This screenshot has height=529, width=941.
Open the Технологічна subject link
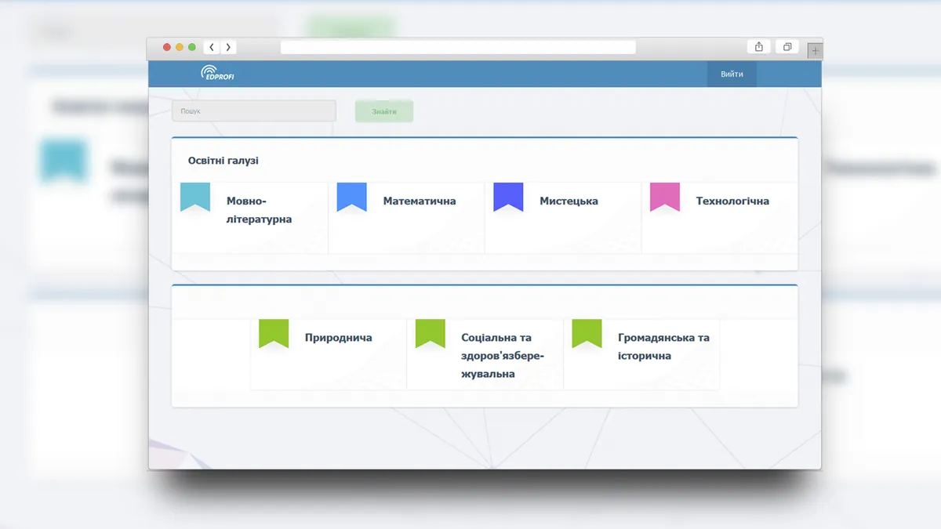(x=732, y=201)
